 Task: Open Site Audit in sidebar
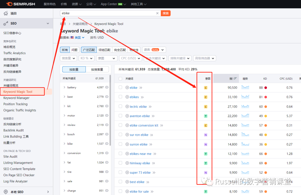click(10, 157)
